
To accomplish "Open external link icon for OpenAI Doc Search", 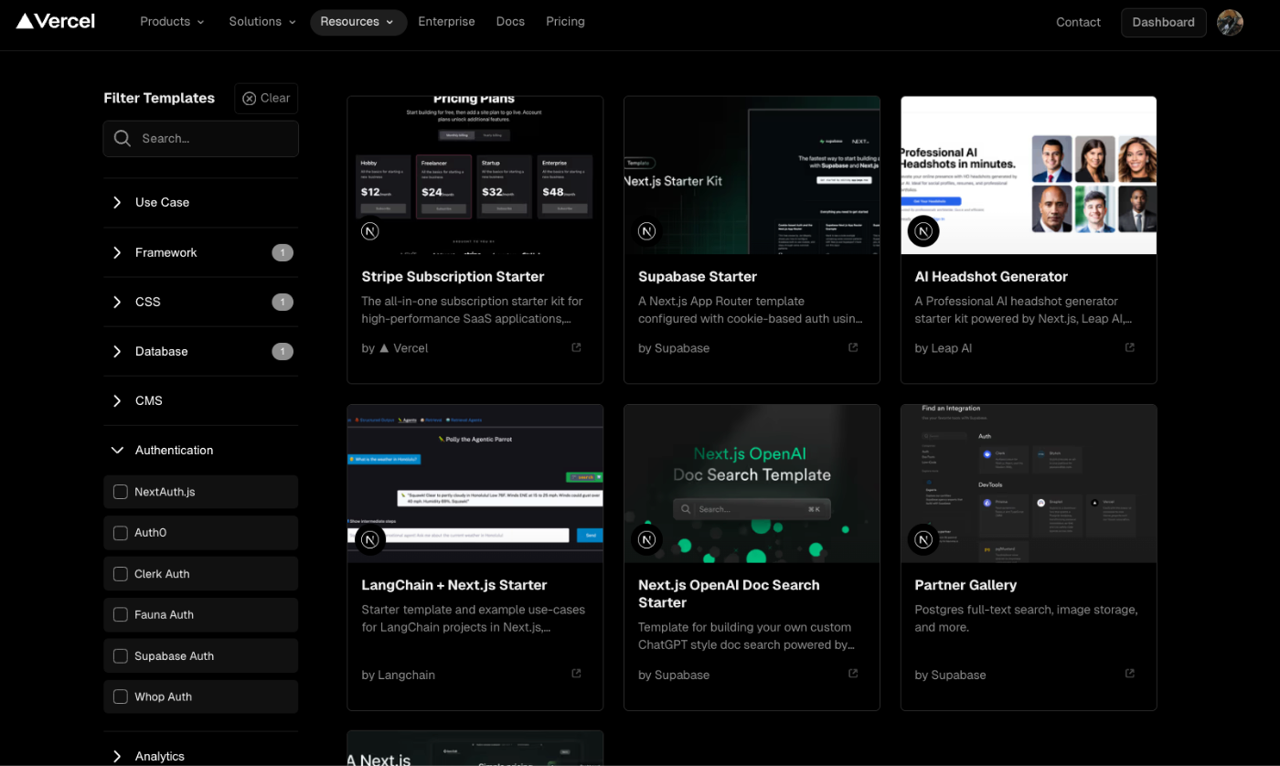I will point(853,674).
